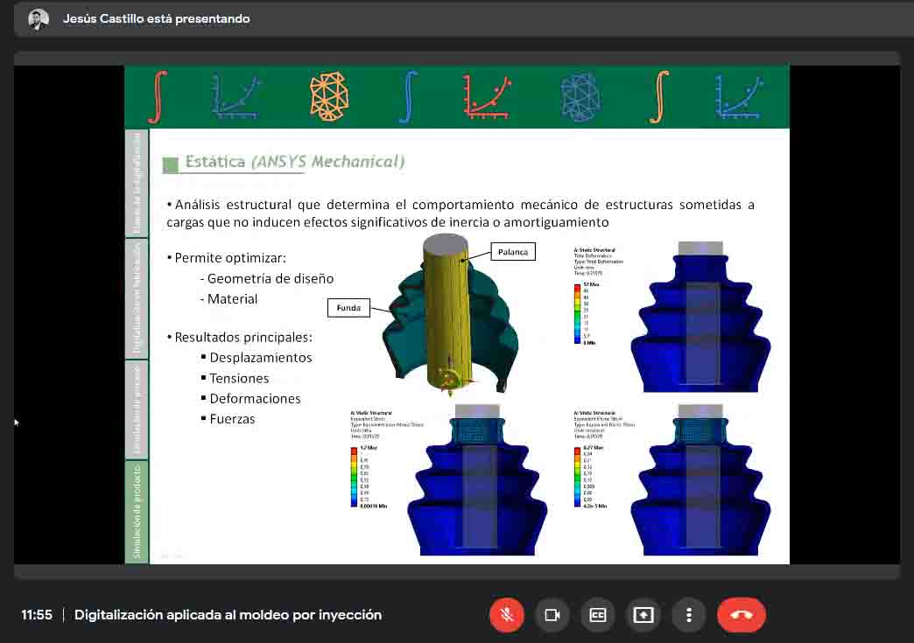Click the 'Fuerzas' bullet item
The width and height of the screenshot is (914, 643).
coord(232,419)
